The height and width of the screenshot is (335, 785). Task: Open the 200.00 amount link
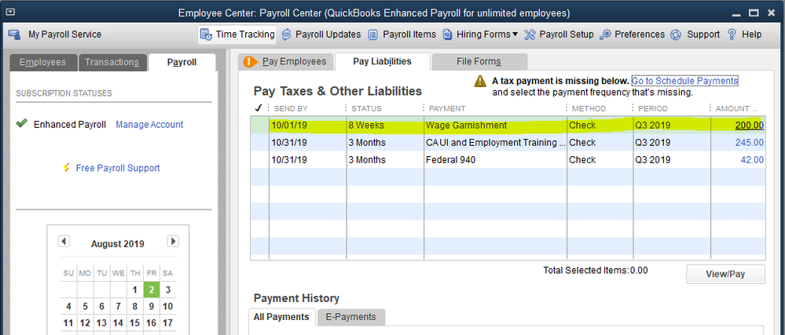(x=750, y=126)
